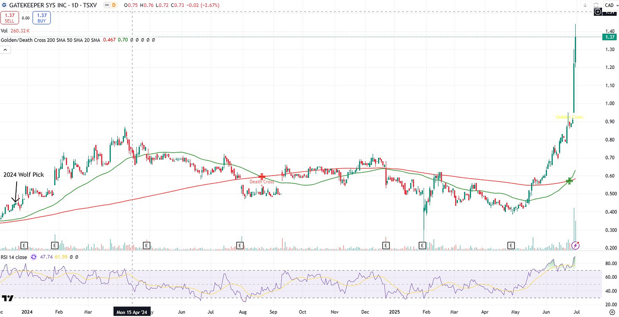The width and height of the screenshot is (619, 317).
Task: Click the earnings E marker near May 2025
Action: pyautogui.click(x=511, y=245)
